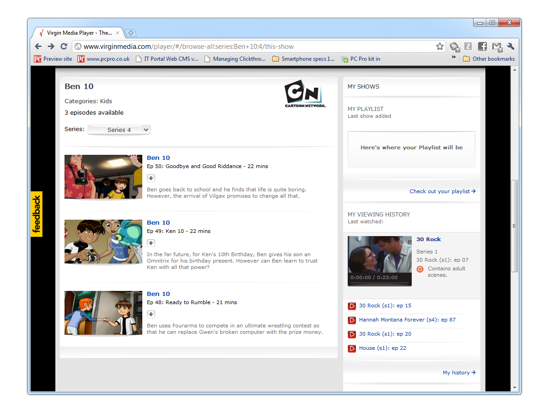Play Hannah Montana Forever ep 87 icon
The width and height of the screenshot is (549, 411).
(x=352, y=320)
